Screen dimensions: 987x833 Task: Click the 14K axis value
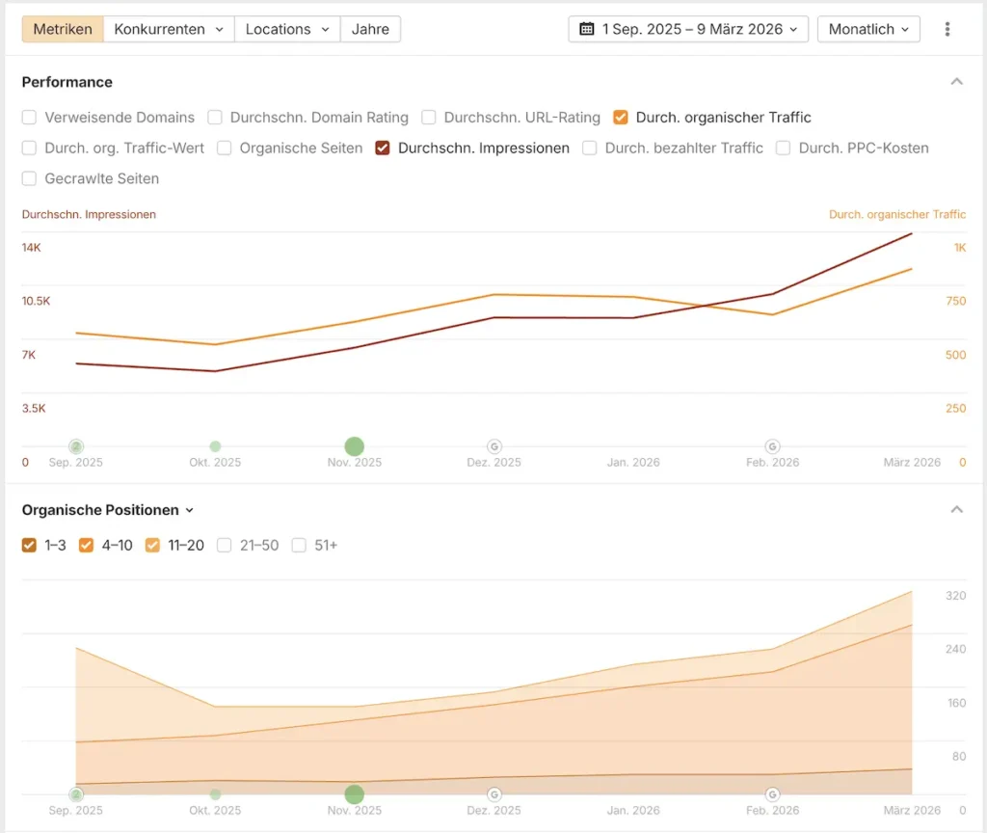point(32,248)
